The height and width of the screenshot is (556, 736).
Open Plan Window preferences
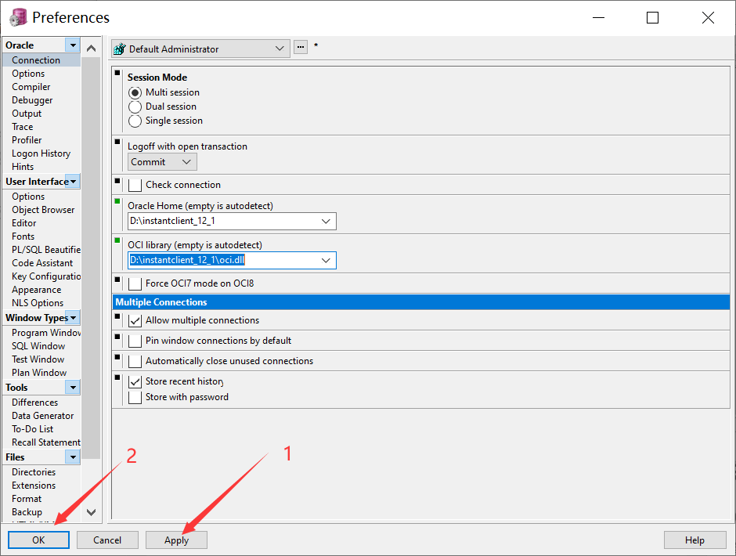[39, 373]
